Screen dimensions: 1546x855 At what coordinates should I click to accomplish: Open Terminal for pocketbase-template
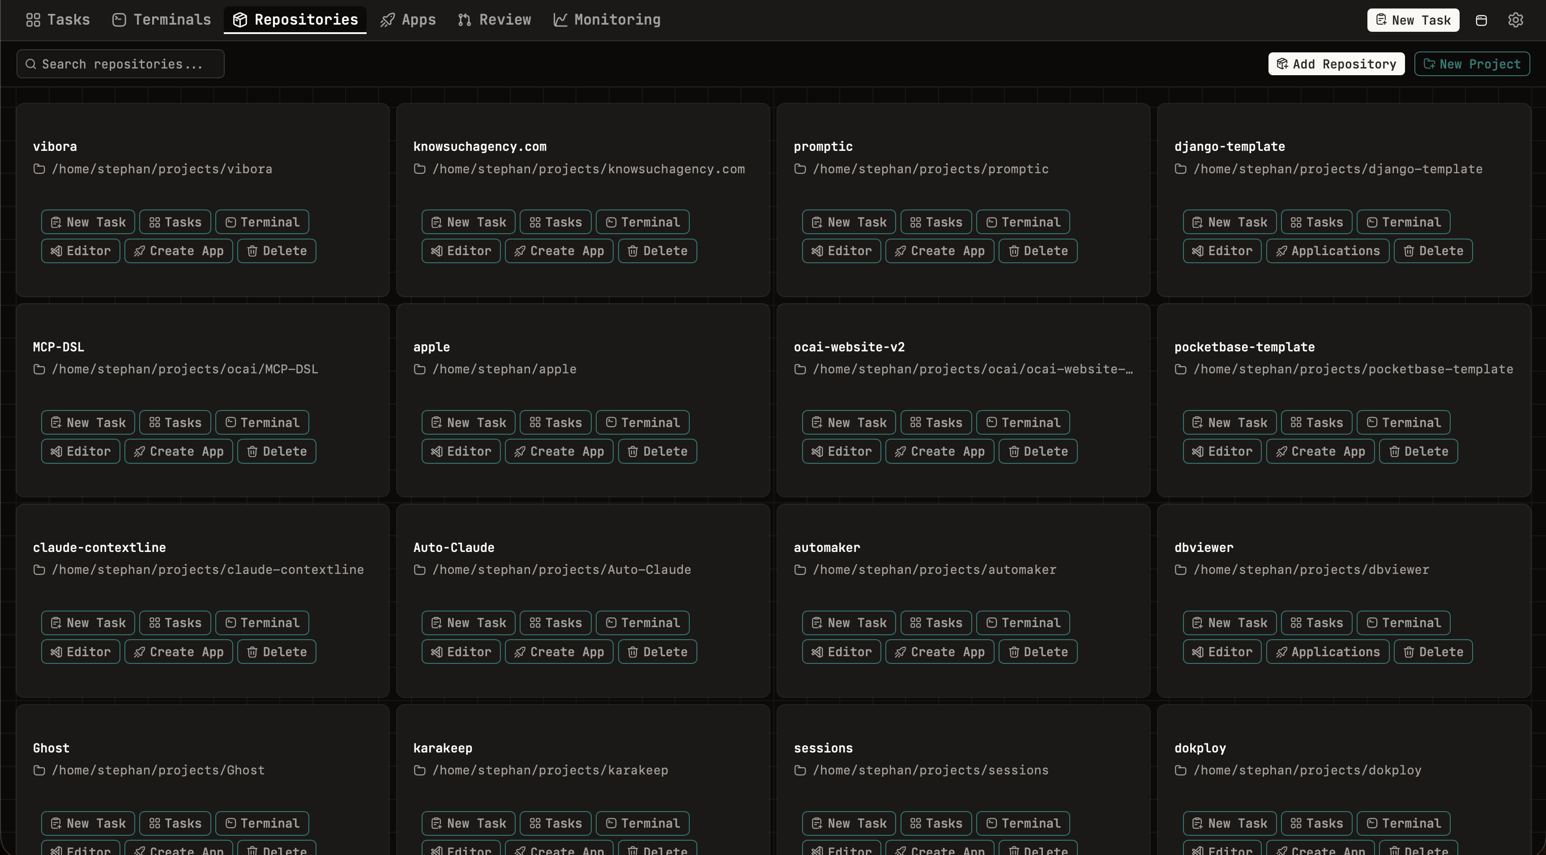pos(1403,423)
